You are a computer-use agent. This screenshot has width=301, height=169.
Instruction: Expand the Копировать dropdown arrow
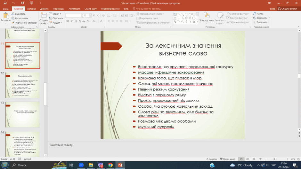(30, 18)
